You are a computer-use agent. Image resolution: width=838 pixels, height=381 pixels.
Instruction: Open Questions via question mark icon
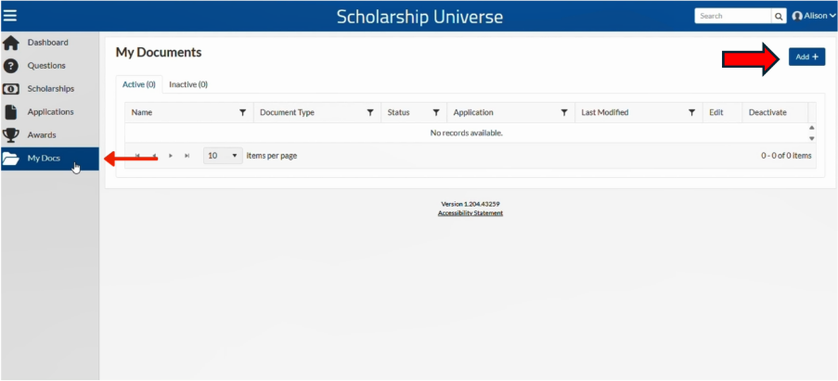(11, 66)
